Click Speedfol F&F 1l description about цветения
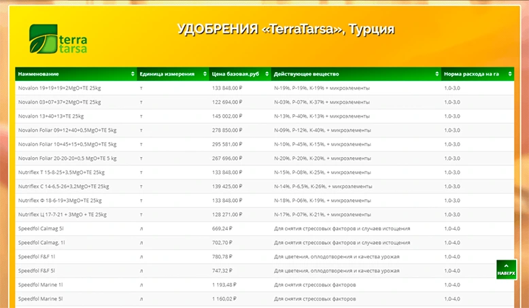 [337, 257]
